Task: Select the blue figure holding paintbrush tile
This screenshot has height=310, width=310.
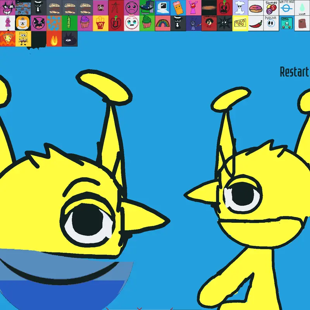Action: pyautogui.click(x=193, y=23)
